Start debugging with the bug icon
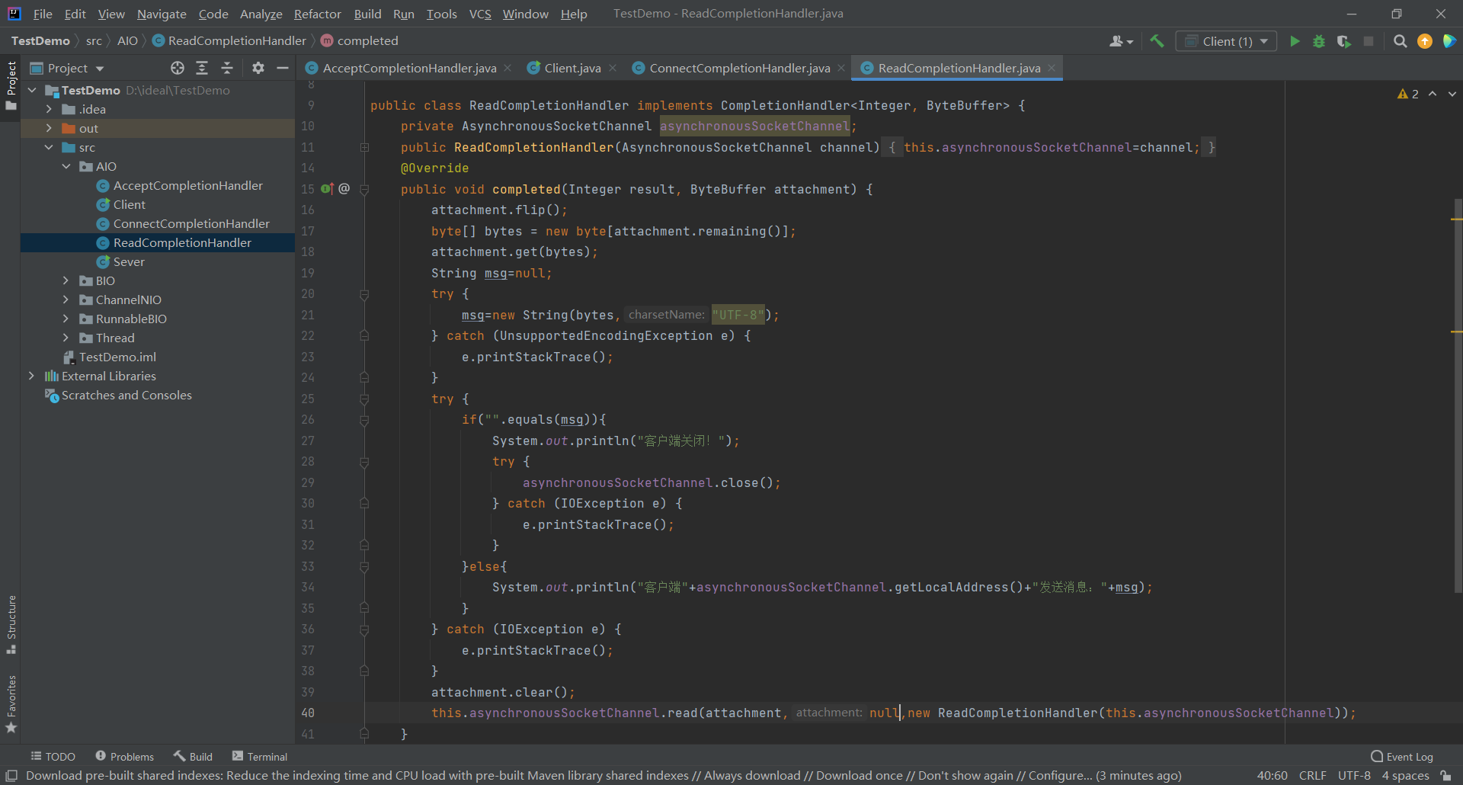1463x785 pixels. pos(1319,41)
